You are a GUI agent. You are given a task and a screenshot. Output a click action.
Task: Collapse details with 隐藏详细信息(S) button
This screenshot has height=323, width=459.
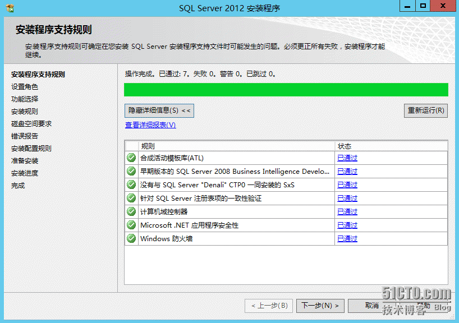(x=159, y=110)
